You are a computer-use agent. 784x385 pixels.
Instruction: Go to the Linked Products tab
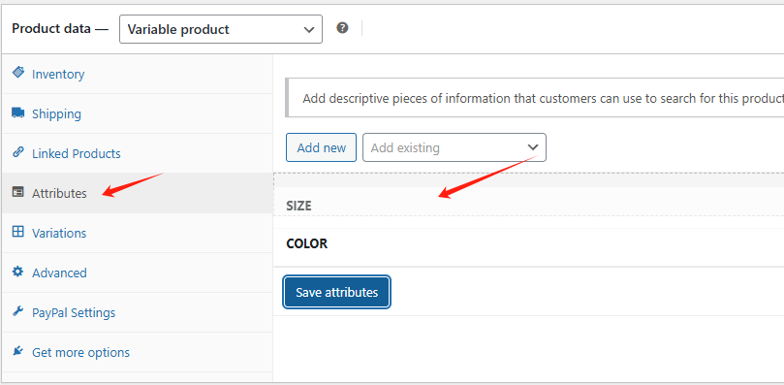pyautogui.click(x=76, y=153)
